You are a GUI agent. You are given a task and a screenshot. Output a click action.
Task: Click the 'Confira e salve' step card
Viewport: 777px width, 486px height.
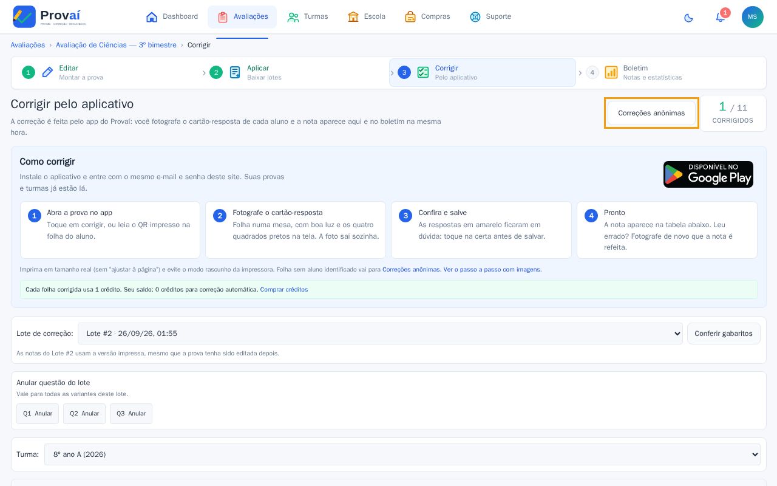click(481, 230)
